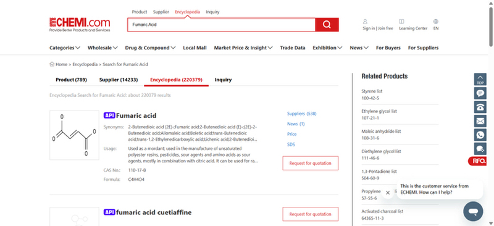The image size is (494, 226).
Task: Open For Suppliers in navigation
Action: tap(423, 48)
